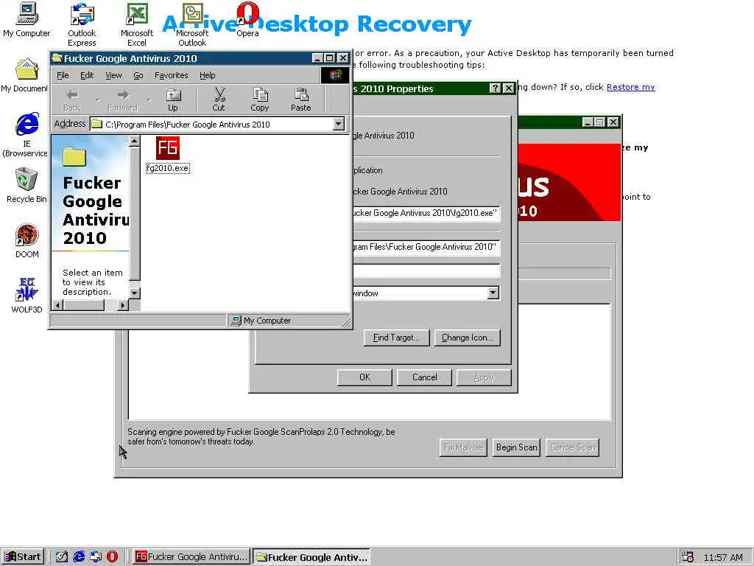Select the fg2010.exe file icon

pyautogui.click(x=168, y=154)
